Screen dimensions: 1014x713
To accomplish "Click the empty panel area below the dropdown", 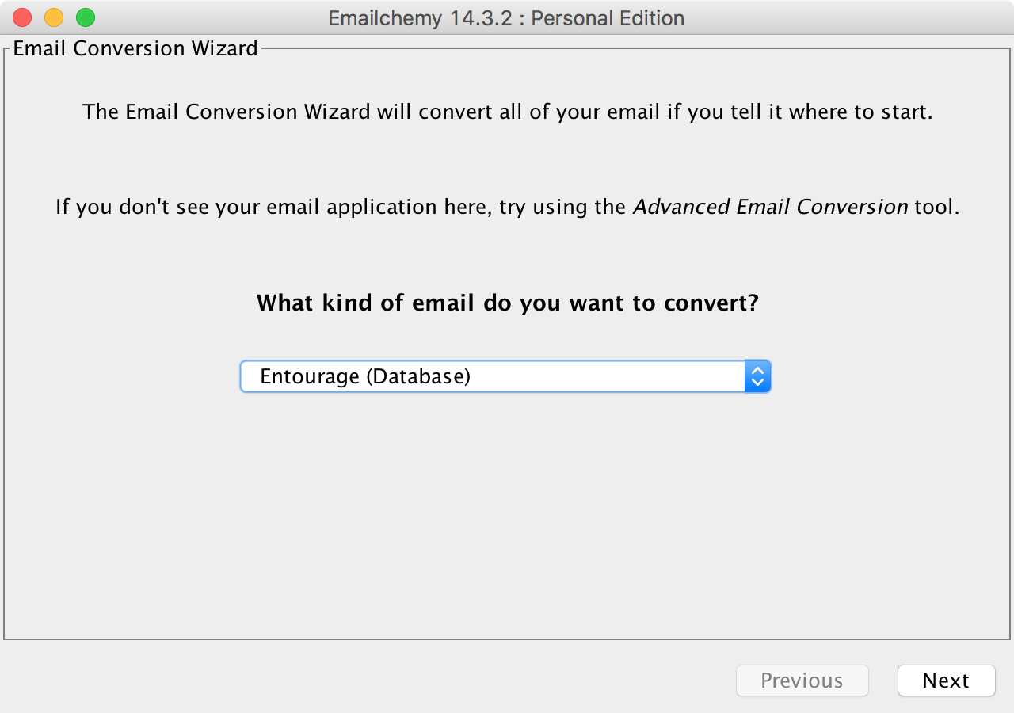I will pos(507,515).
